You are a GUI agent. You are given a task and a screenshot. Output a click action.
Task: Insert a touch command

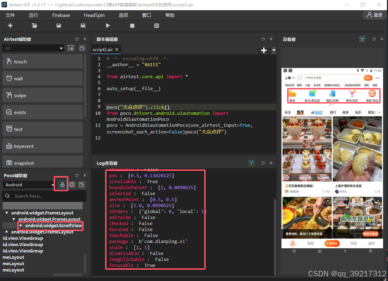(x=43, y=62)
